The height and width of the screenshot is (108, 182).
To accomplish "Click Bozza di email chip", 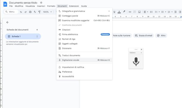I will 144,35.
